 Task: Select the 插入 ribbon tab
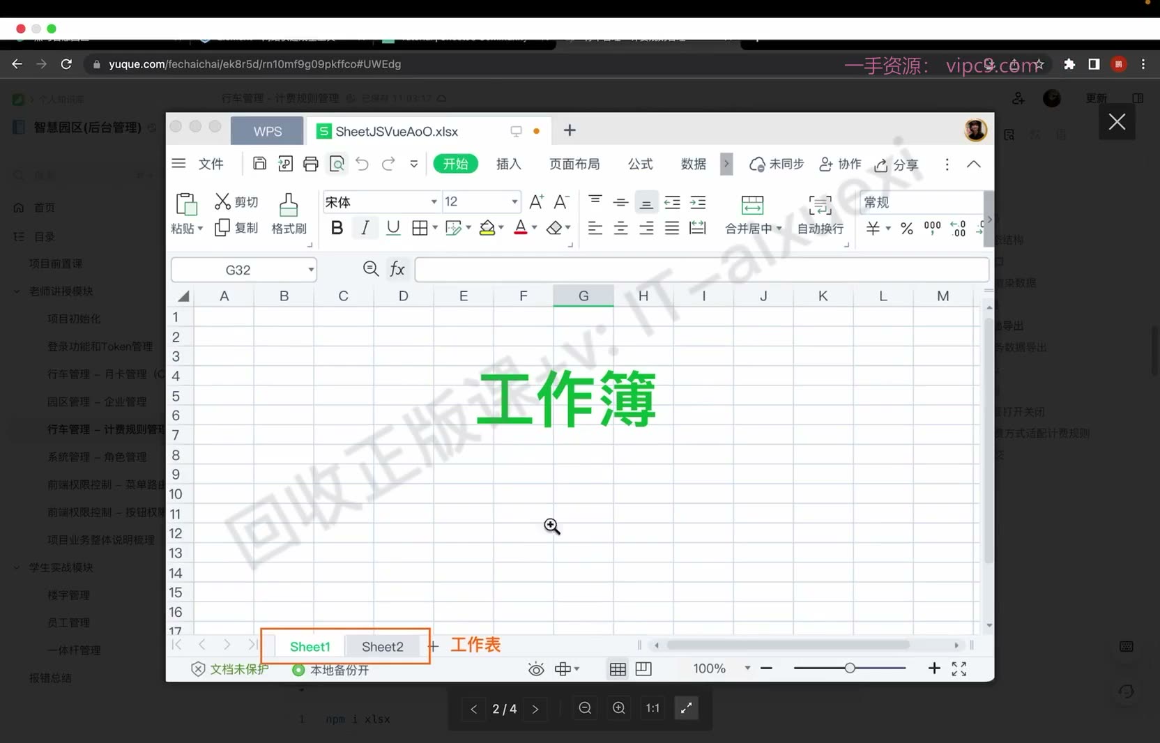(x=509, y=164)
